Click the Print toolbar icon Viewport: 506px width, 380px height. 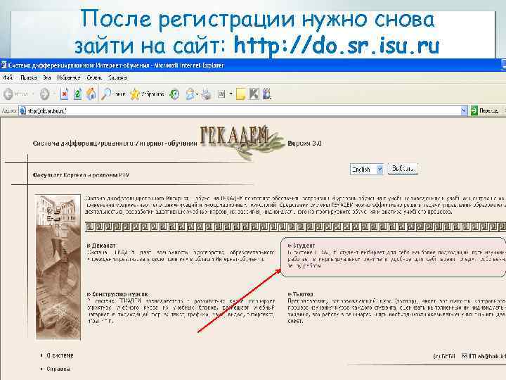[x=207, y=94]
